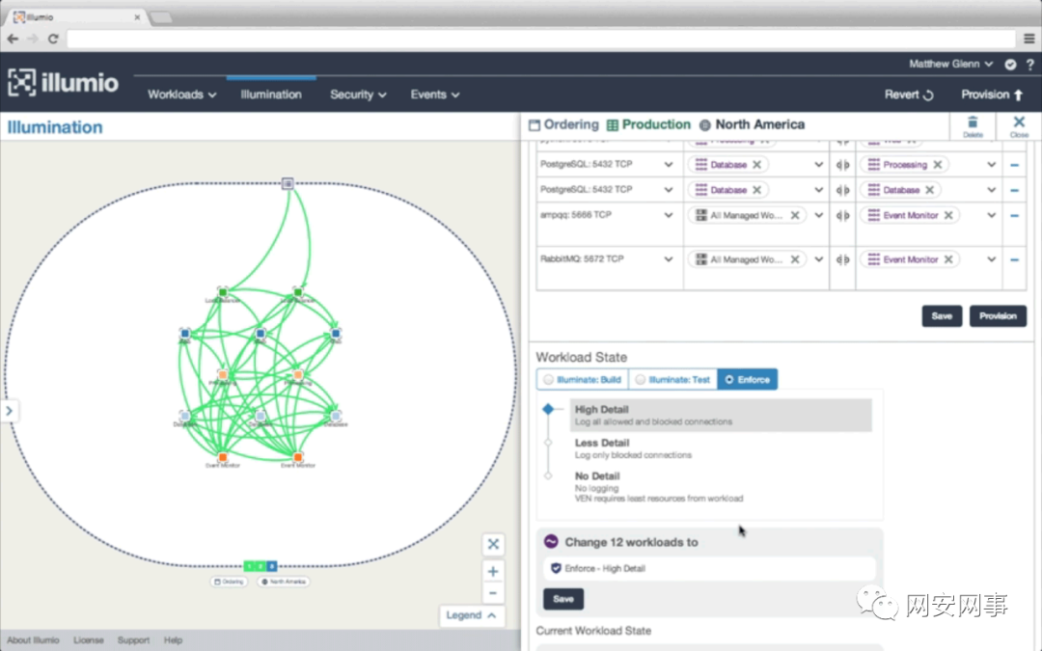Screen dimensions: 1042x651
Task: Click the Provision button below the rules table
Action: click(998, 316)
